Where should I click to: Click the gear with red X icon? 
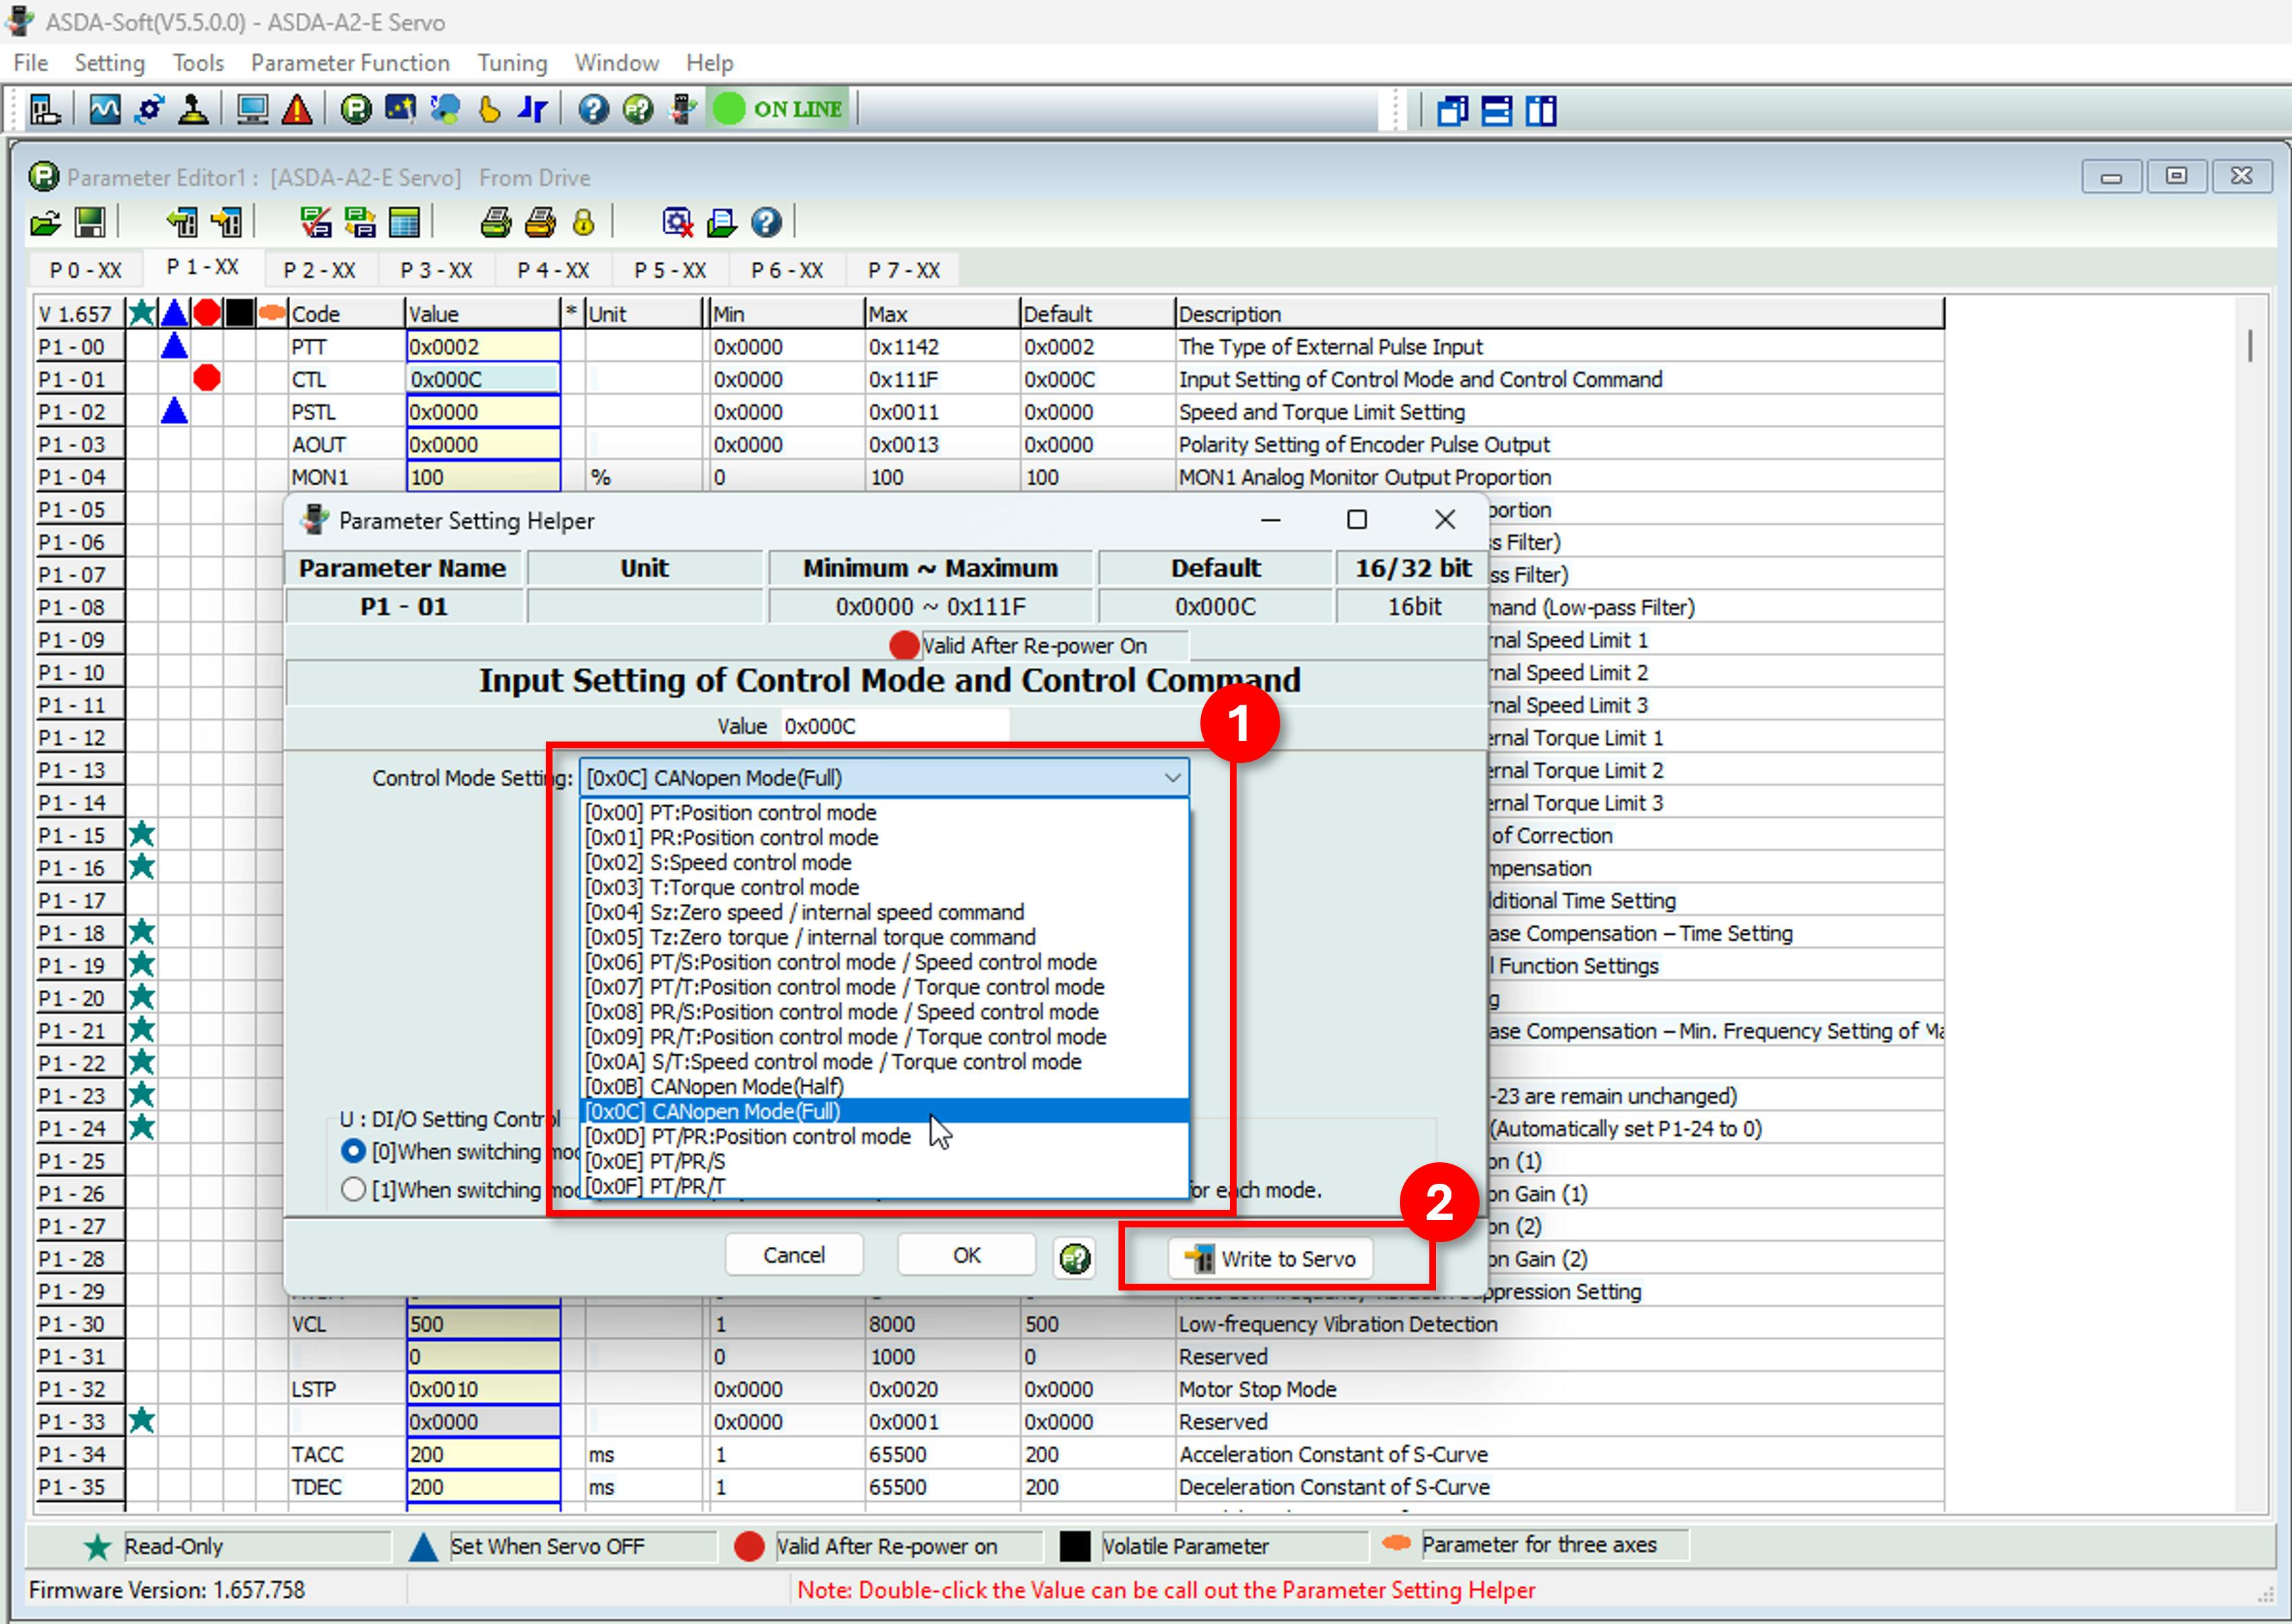click(x=677, y=222)
